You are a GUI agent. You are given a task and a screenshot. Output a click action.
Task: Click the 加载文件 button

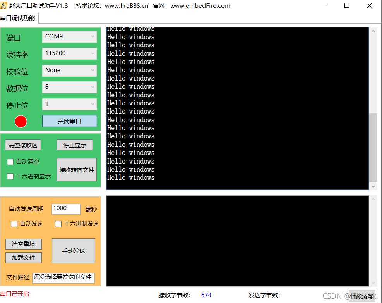[24, 258]
